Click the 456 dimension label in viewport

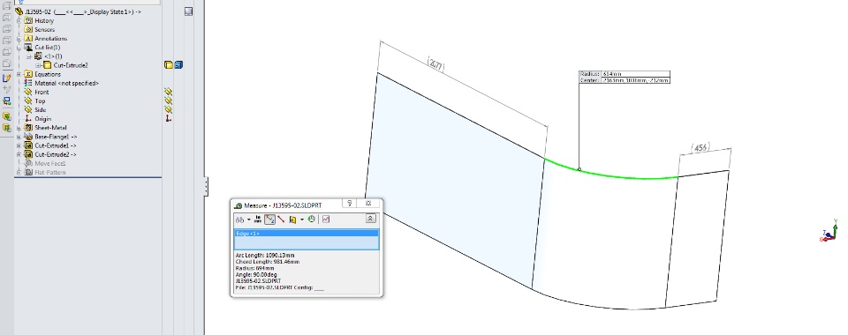click(x=700, y=148)
